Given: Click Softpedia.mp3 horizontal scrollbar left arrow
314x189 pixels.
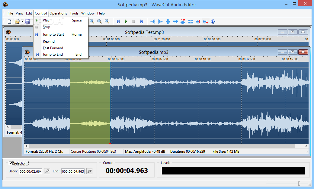Looking at the screenshot, I should (x=27, y=146).
